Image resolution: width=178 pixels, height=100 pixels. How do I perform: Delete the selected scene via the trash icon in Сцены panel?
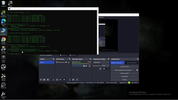(x=44, y=80)
